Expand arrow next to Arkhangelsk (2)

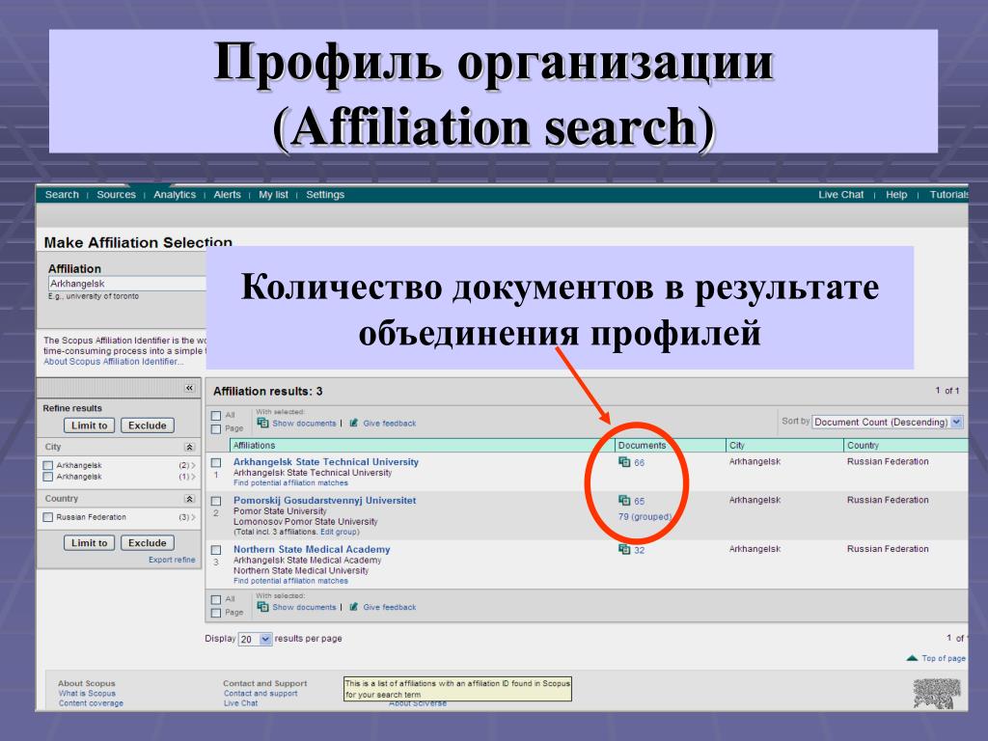tap(193, 465)
